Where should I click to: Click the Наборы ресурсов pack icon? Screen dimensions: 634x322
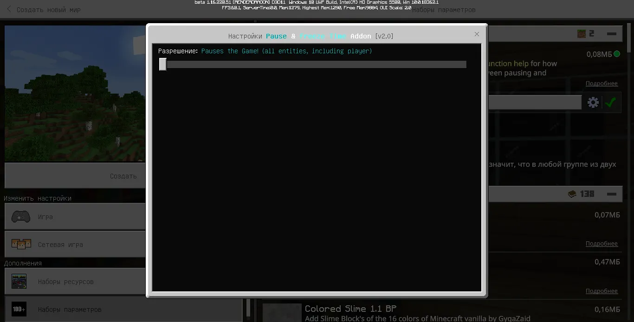coord(19,282)
